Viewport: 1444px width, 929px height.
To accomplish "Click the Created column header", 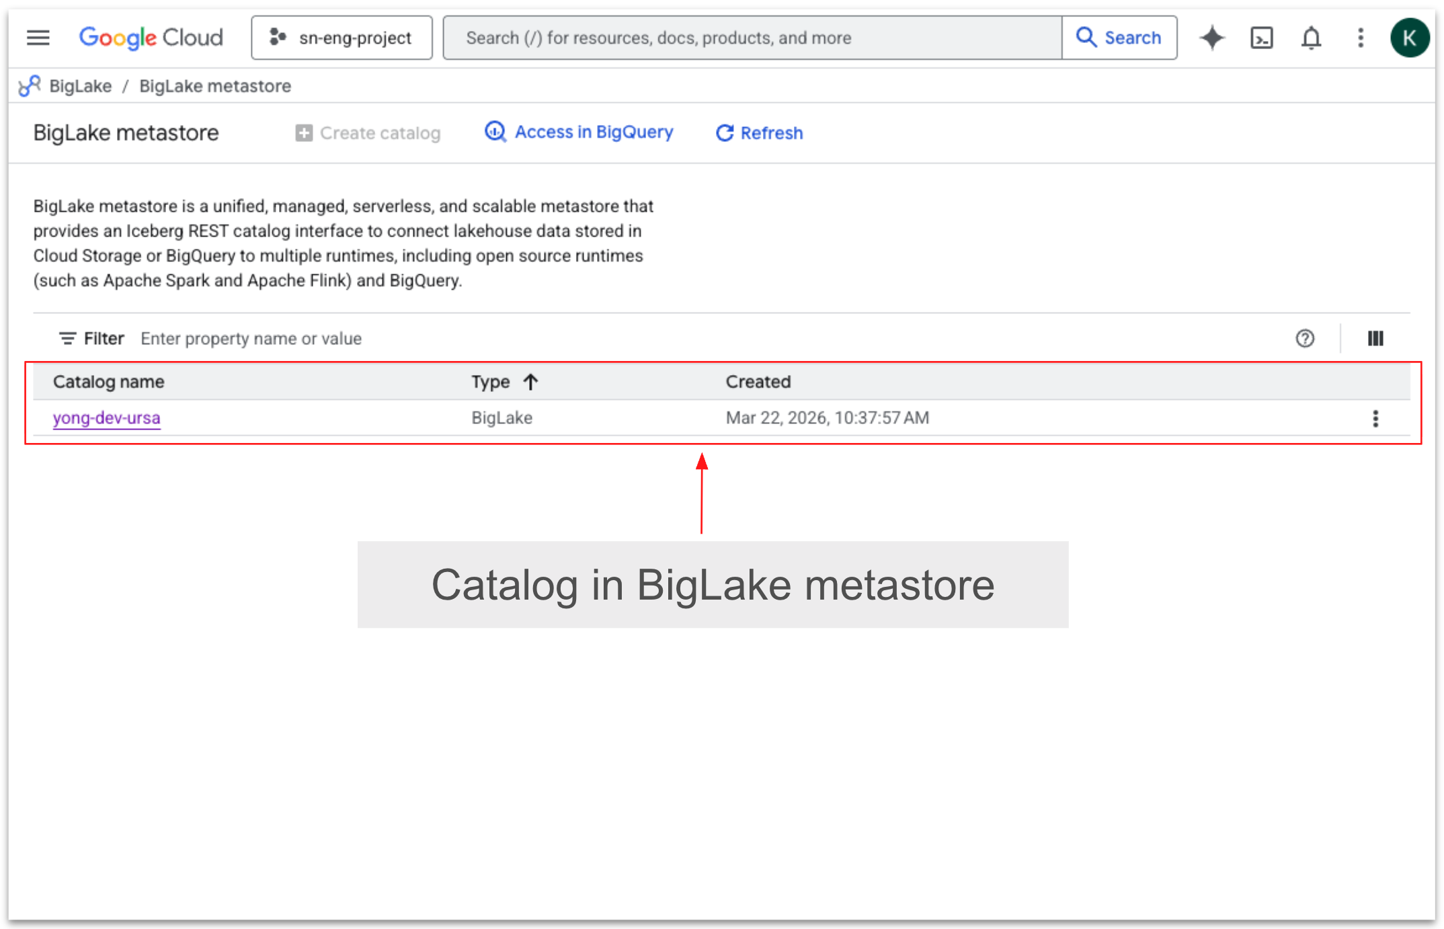I will (x=758, y=382).
